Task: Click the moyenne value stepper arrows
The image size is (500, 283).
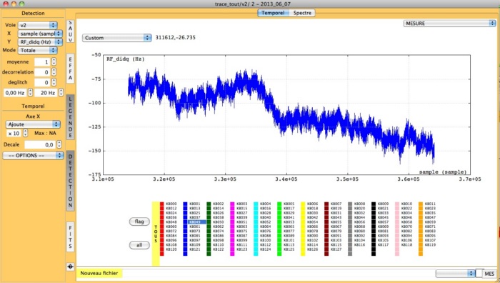Action: point(54,61)
